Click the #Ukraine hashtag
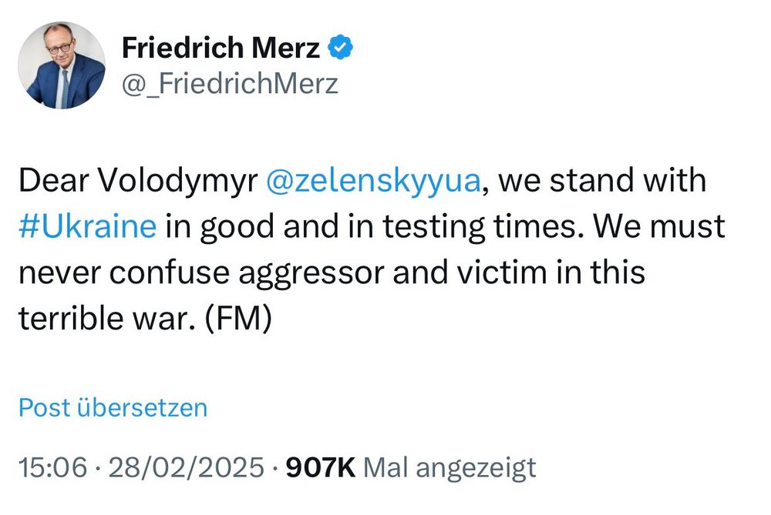The width and height of the screenshot is (771, 515). 88,226
